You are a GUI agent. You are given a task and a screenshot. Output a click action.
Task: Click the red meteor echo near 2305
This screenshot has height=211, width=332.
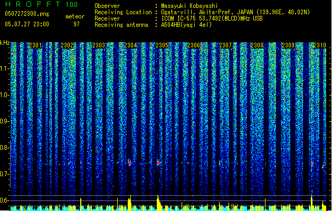(x=158, y=162)
